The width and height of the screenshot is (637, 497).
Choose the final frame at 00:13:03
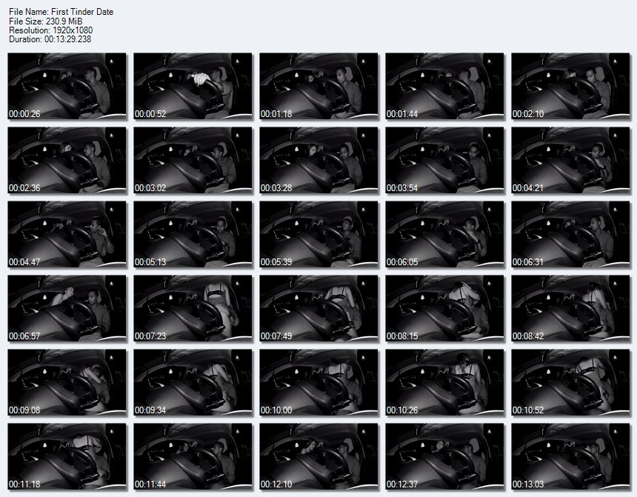[571, 457]
